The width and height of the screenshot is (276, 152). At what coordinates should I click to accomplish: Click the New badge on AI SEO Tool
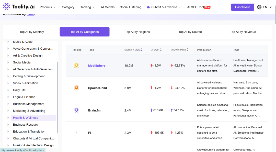207,7
